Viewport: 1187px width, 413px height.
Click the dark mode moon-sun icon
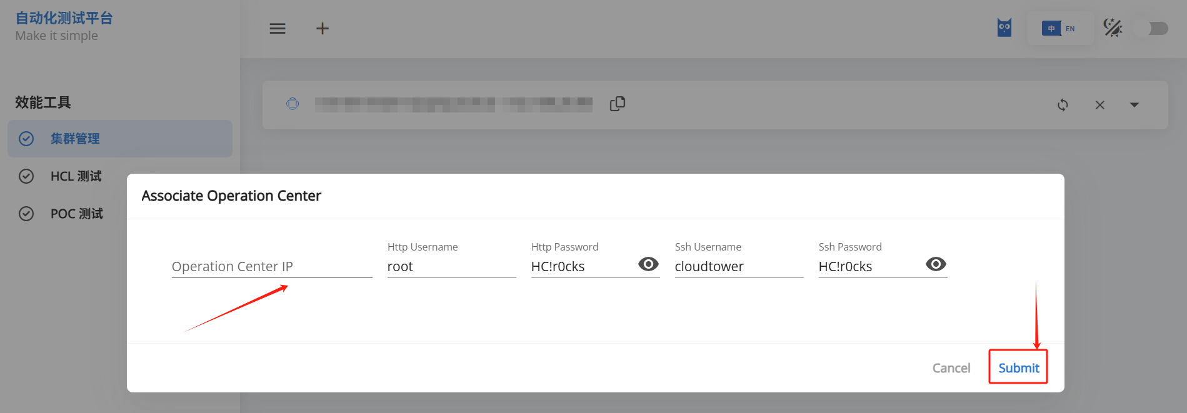pyautogui.click(x=1113, y=28)
